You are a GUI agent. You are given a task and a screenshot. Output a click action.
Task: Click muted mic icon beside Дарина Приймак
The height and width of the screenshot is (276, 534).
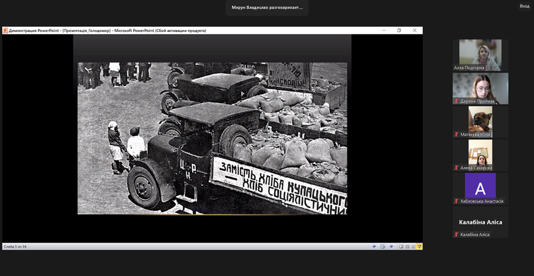[x=456, y=101]
